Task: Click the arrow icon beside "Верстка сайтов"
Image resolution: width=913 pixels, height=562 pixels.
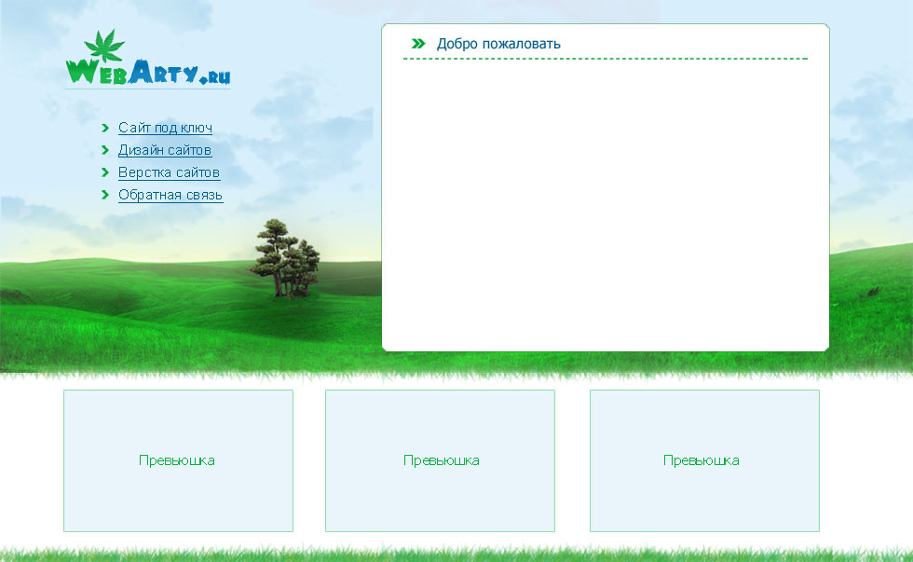Action: point(107,172)
